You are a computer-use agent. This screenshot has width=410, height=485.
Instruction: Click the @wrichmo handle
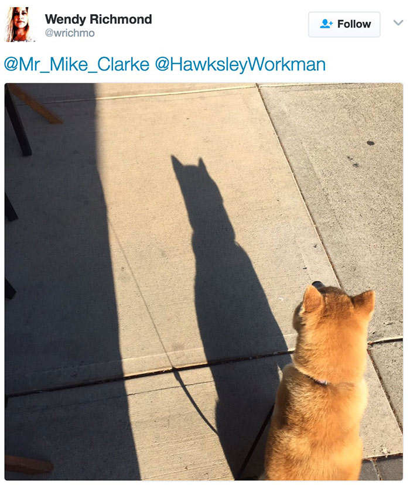70,33
